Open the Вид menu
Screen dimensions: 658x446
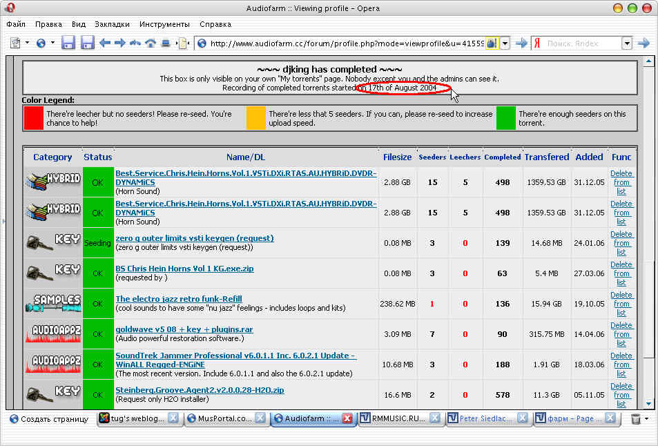(79, 24)
